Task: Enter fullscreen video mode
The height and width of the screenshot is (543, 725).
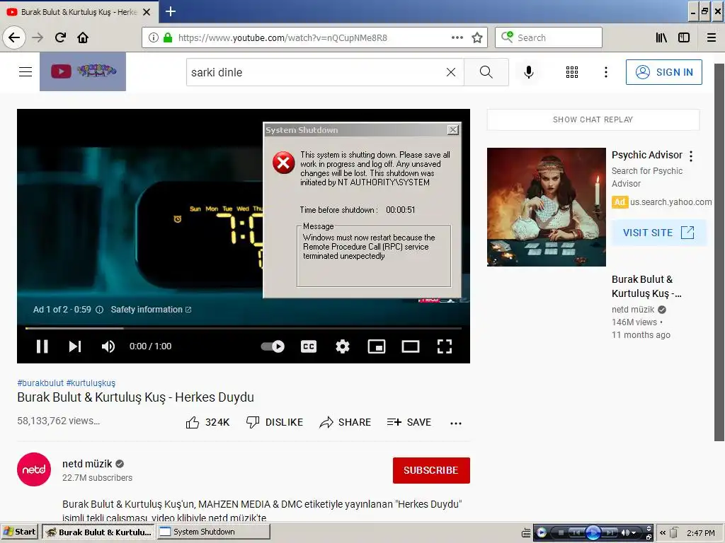Action: tap(445, 346)
